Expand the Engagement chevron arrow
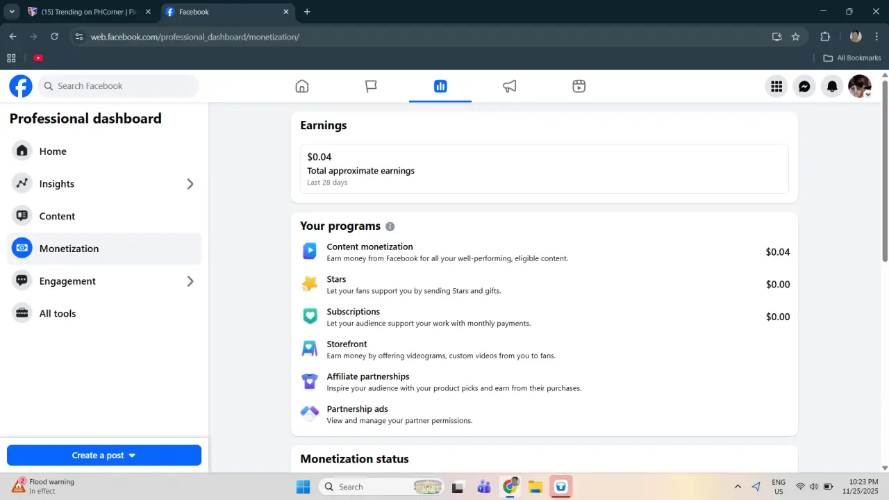 190,281
